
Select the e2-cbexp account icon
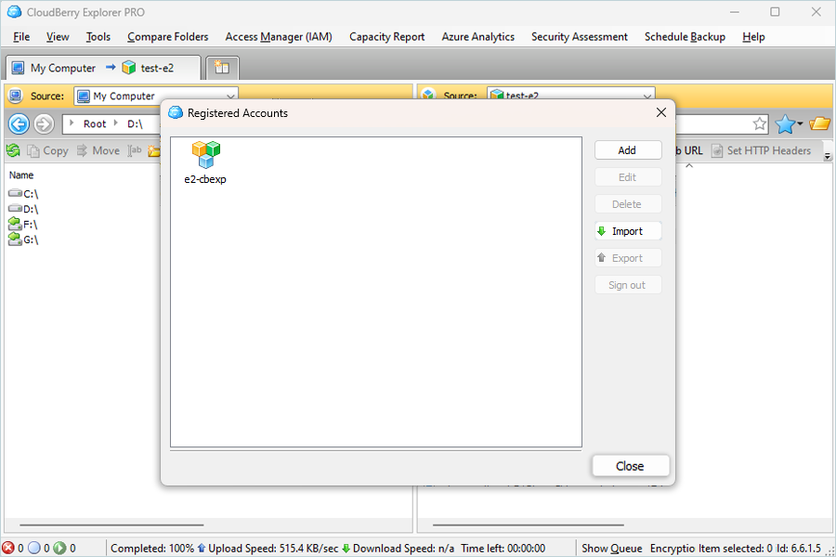coord(206,155)
